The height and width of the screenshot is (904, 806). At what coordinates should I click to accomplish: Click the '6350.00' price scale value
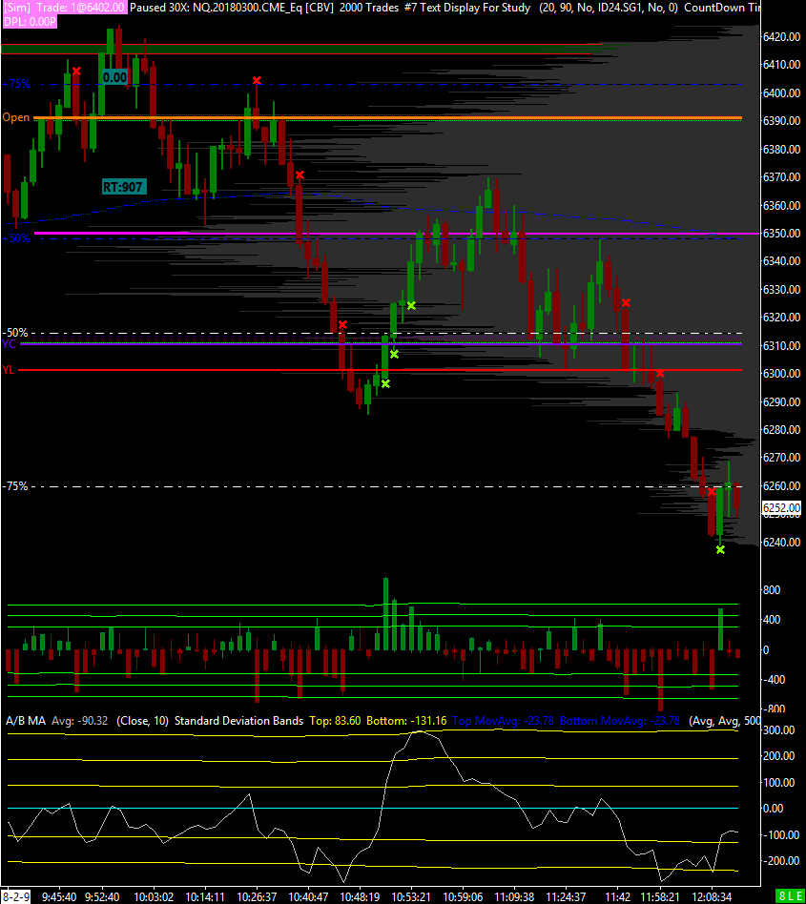781,234
